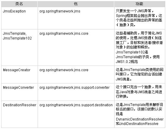Click the org.springframework.jms.support.converter package text

pyautogui.click(x=74, y=88)
